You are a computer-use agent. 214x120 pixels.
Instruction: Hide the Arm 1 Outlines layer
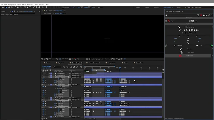pyautogui.click(x=42, y=77)
